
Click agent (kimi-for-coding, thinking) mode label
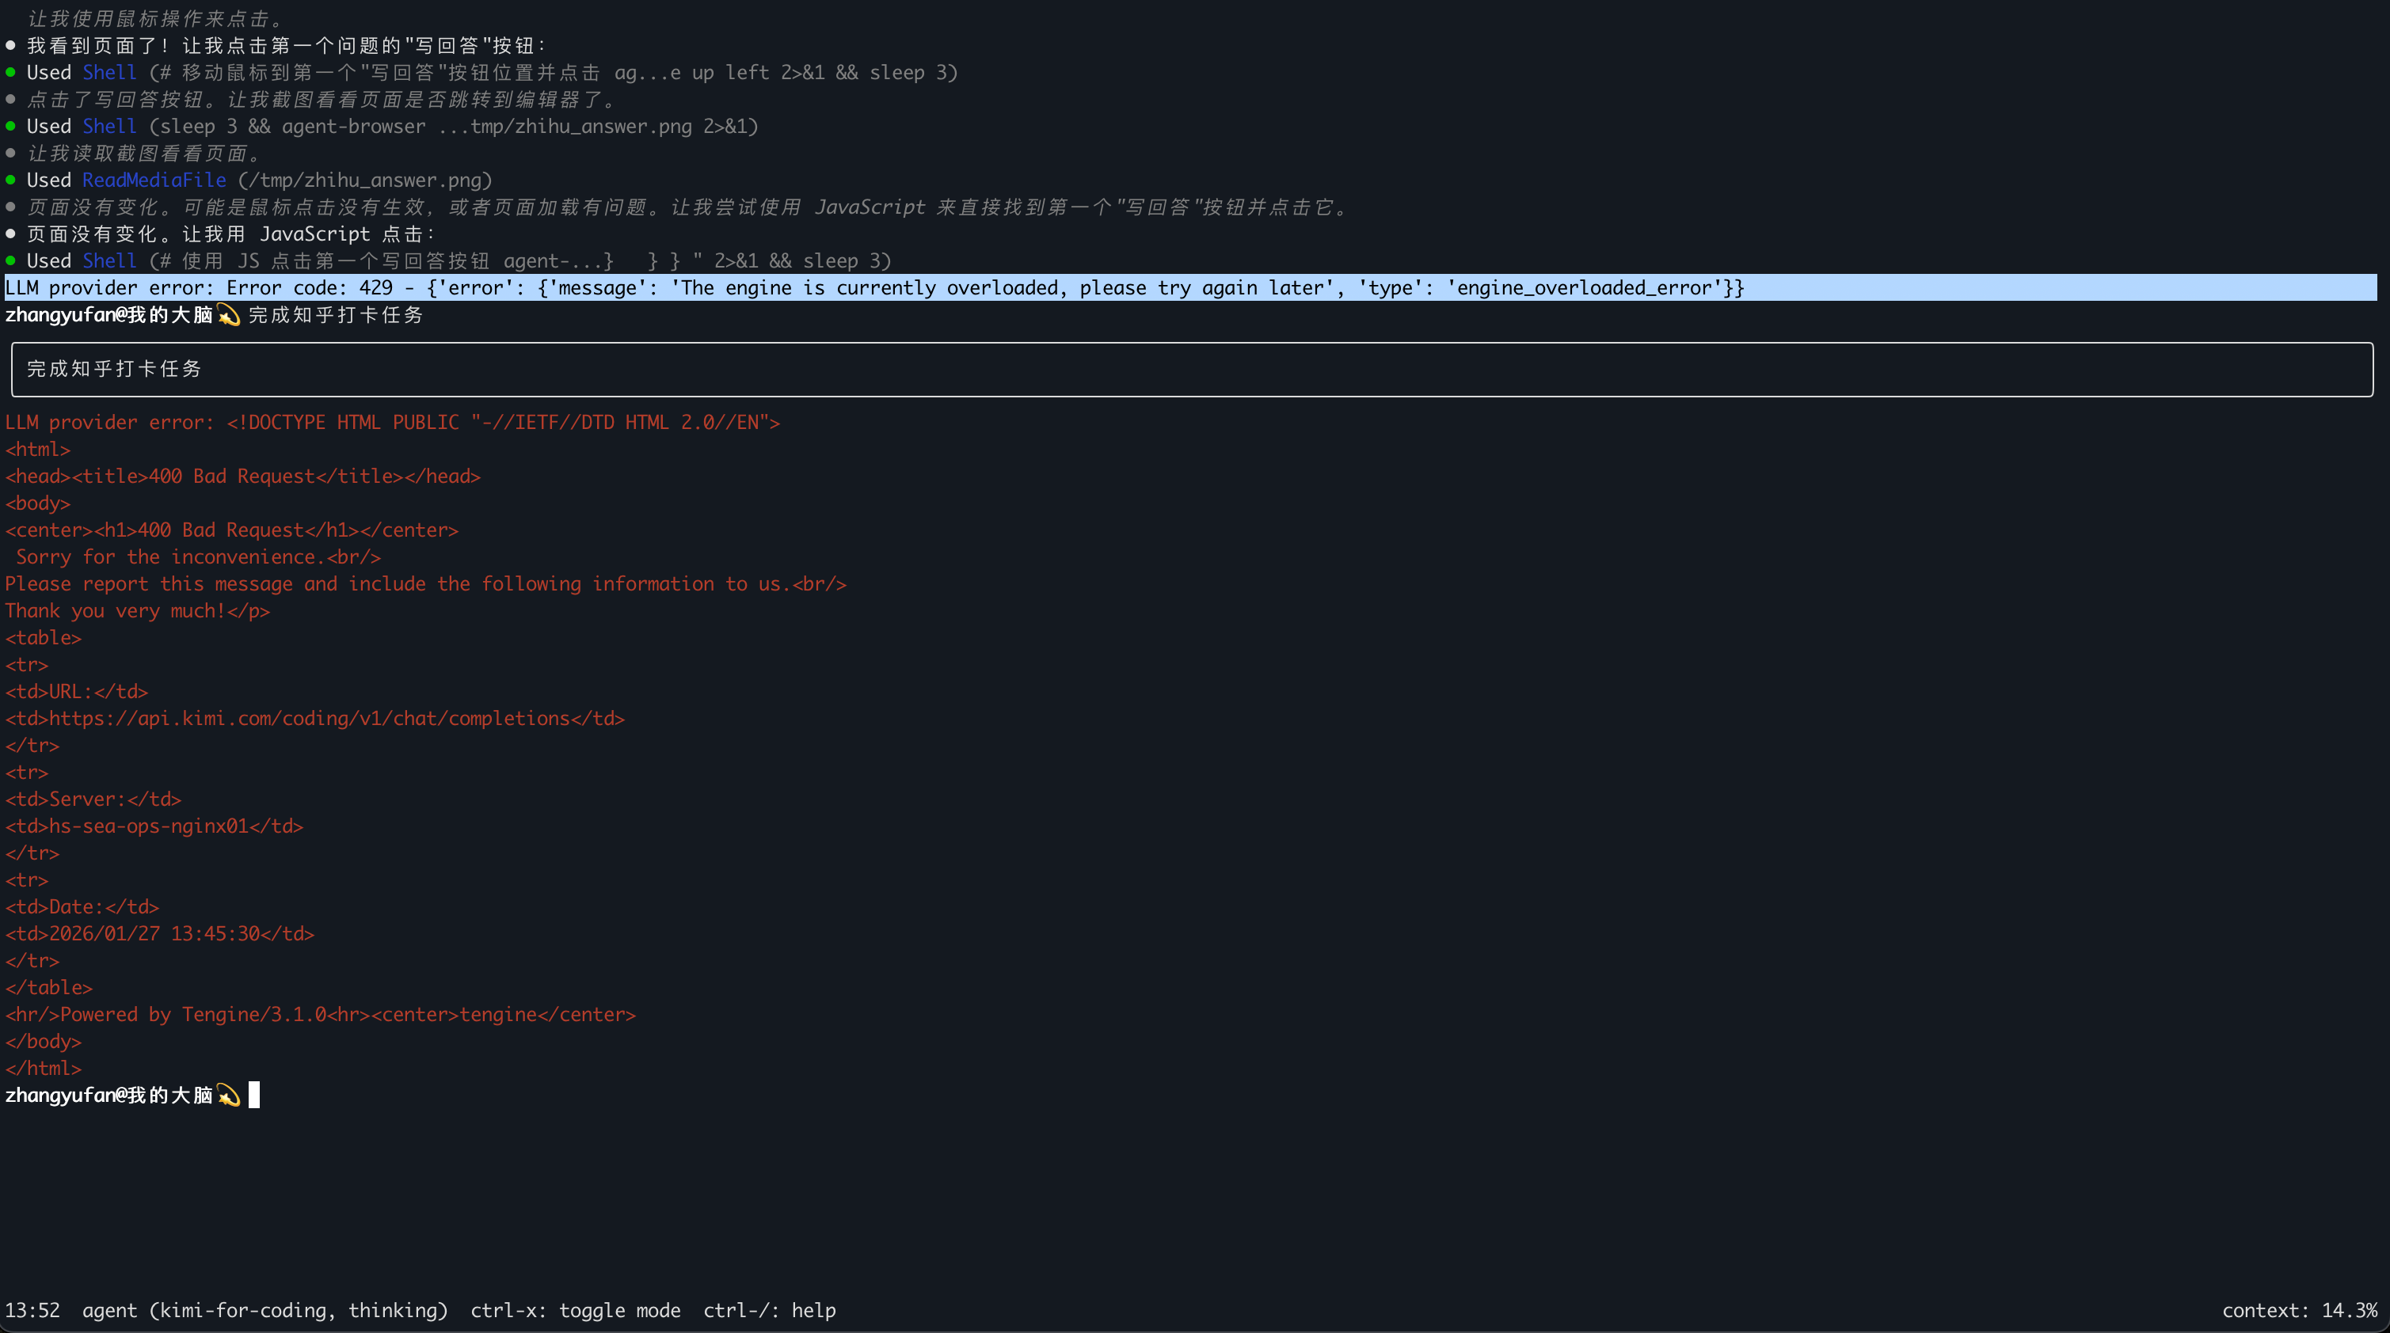click(x=264, y=1310)
